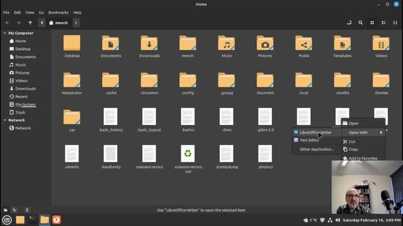The height and width of the screenshot is (226, 403).
Task: Click the date and time clock
Action: (x=372, y=220)
